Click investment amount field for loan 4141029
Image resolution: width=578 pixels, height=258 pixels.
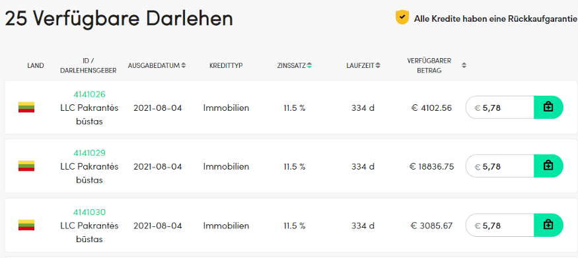[500, 166]
